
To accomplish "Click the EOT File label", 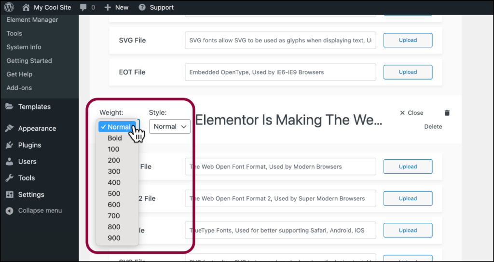I will click(x=132, y=72).
